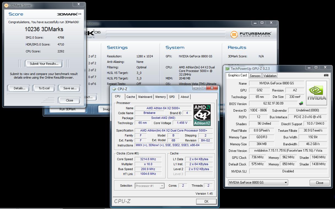Click the Memory Size 384 MB field

(261, 144)
